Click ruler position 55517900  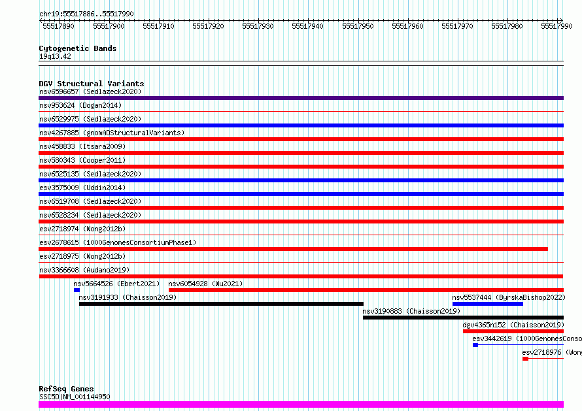tap(109, 26)
